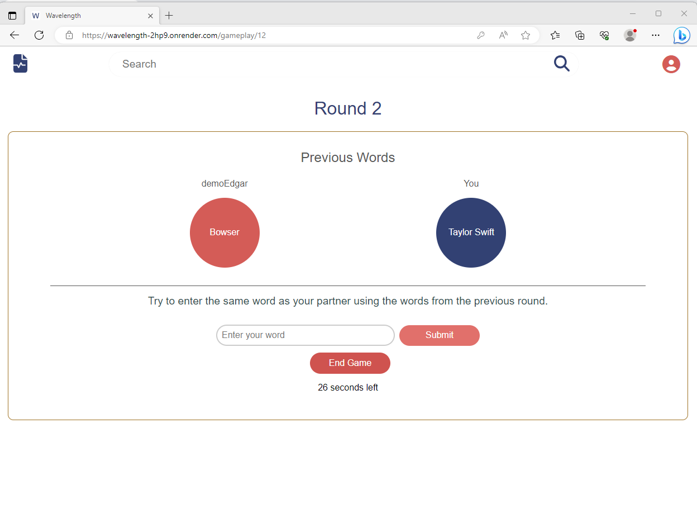Viewport: 697px width, 509px height.
Task: Open browser Settings via the ellipsis menu
Action: pyautogui.click(x=656, y=35)
